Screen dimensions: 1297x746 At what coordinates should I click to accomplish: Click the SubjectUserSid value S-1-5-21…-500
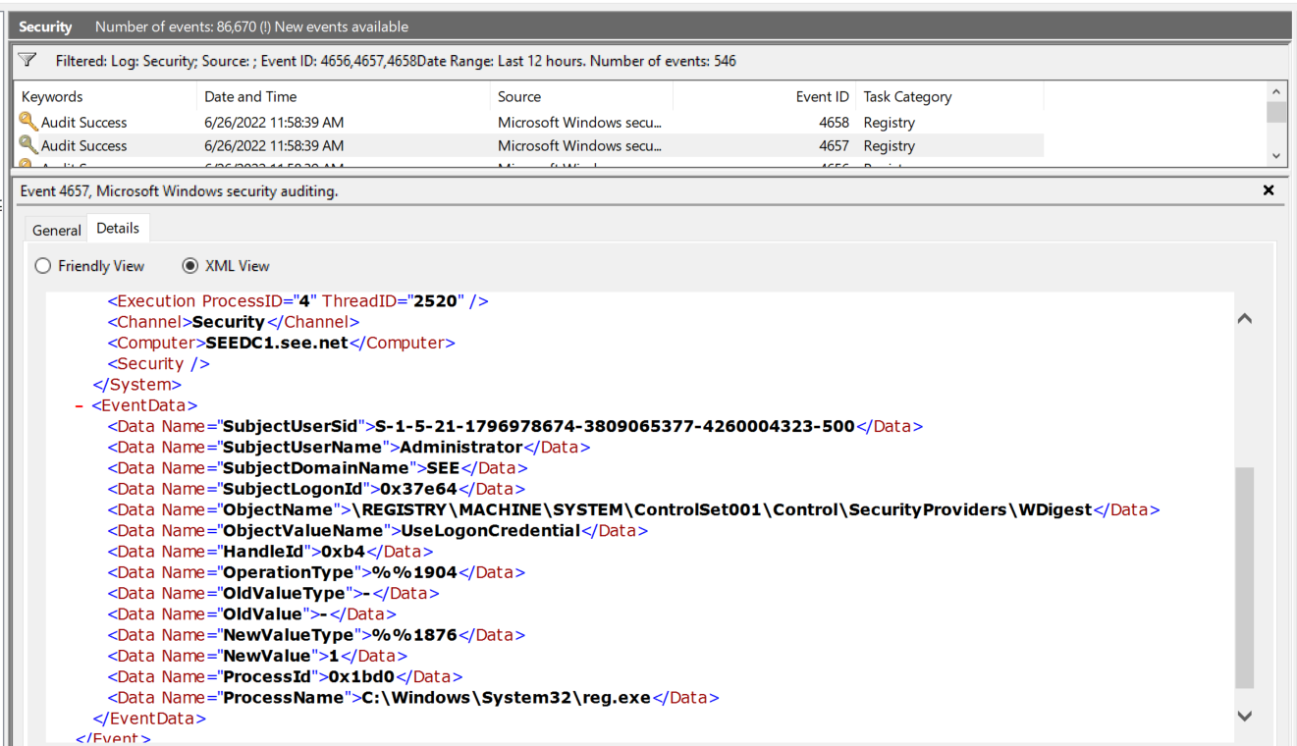pyautogui.click(x=616, y=426)
